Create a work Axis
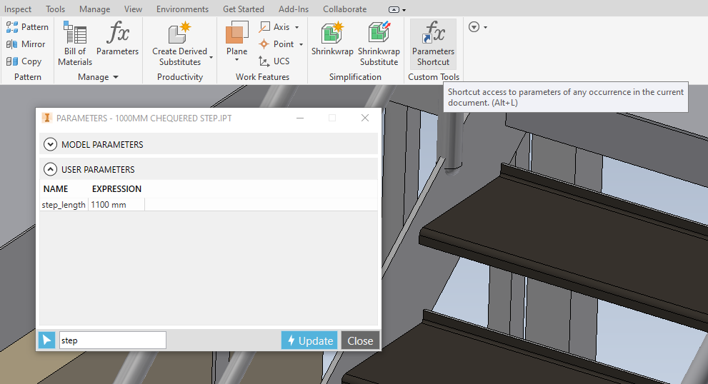 [x=274, y=27]
